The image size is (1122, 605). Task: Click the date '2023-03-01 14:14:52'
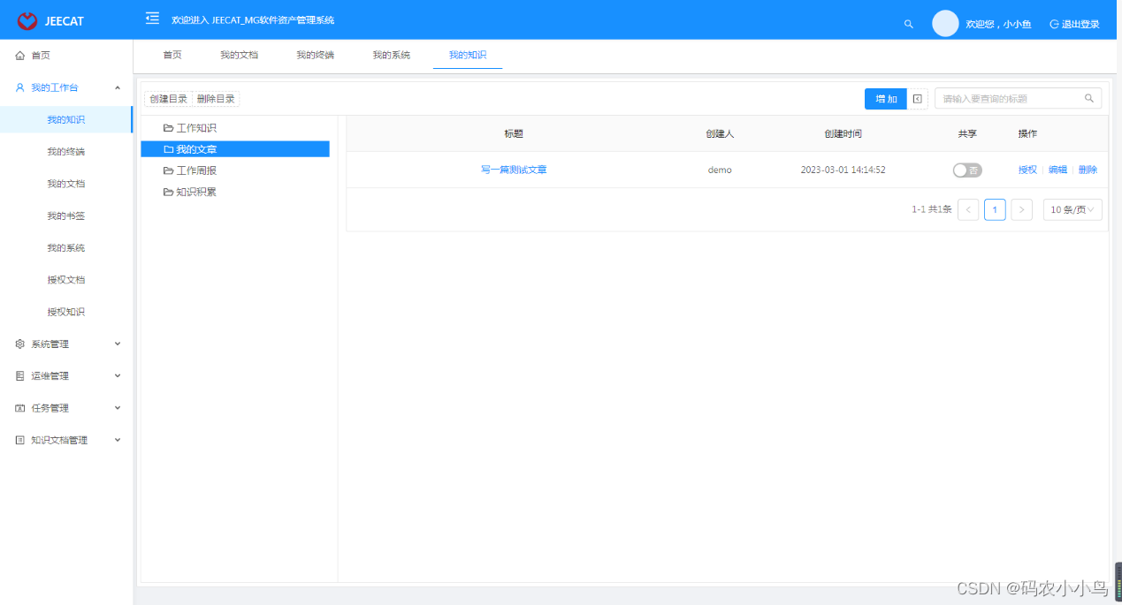[x=843, y=170]
